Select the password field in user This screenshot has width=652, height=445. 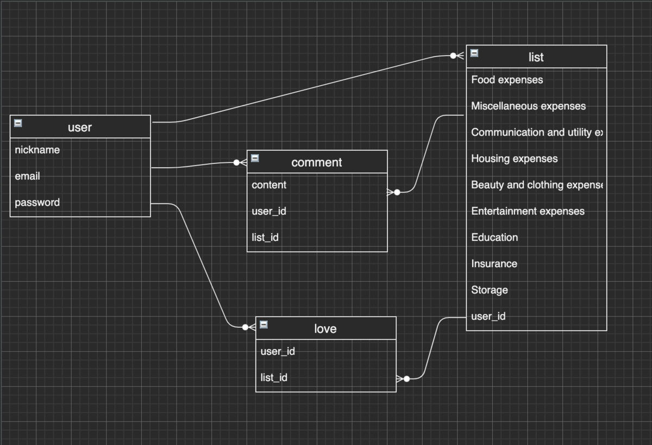coord(80,202)
